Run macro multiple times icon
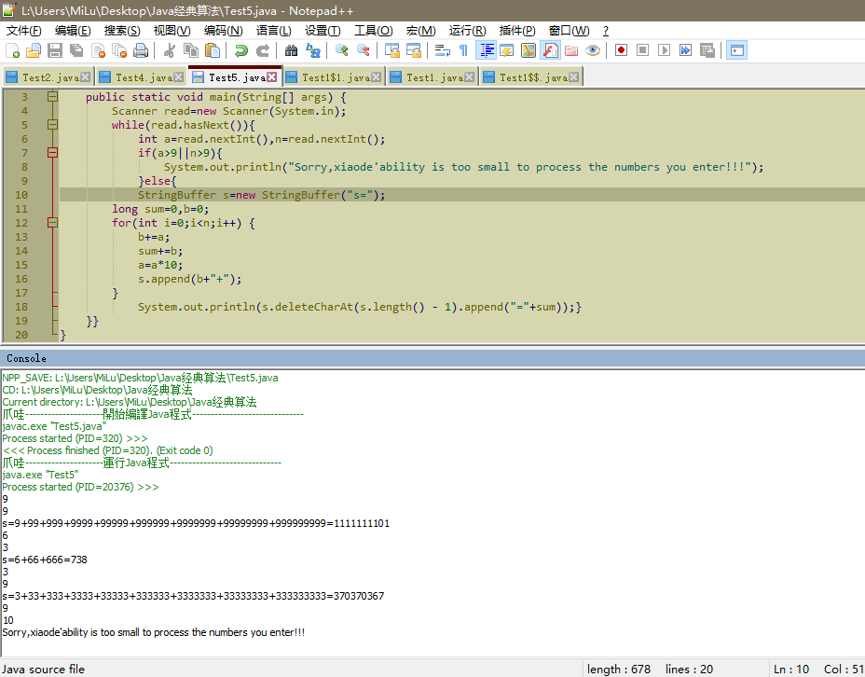The width and height of the screenshot is (865, 677). pyautogui.click(x=686, y=50)
